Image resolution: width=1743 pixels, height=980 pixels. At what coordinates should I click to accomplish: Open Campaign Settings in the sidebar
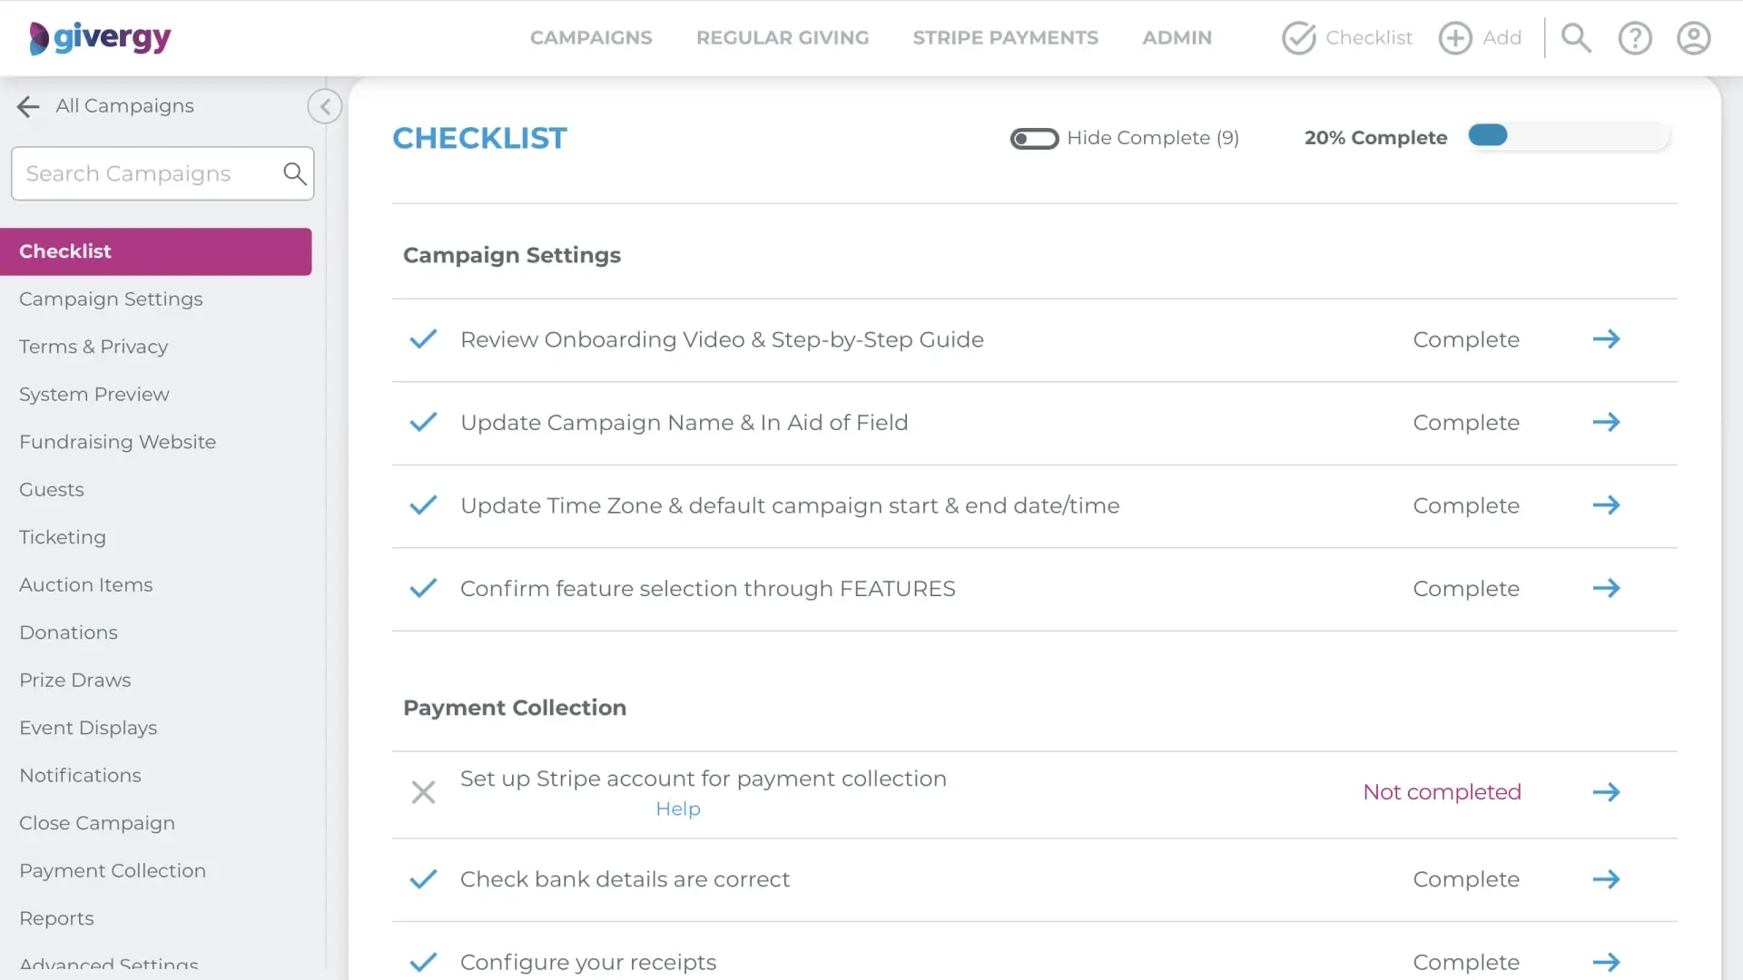coord(111,299)
